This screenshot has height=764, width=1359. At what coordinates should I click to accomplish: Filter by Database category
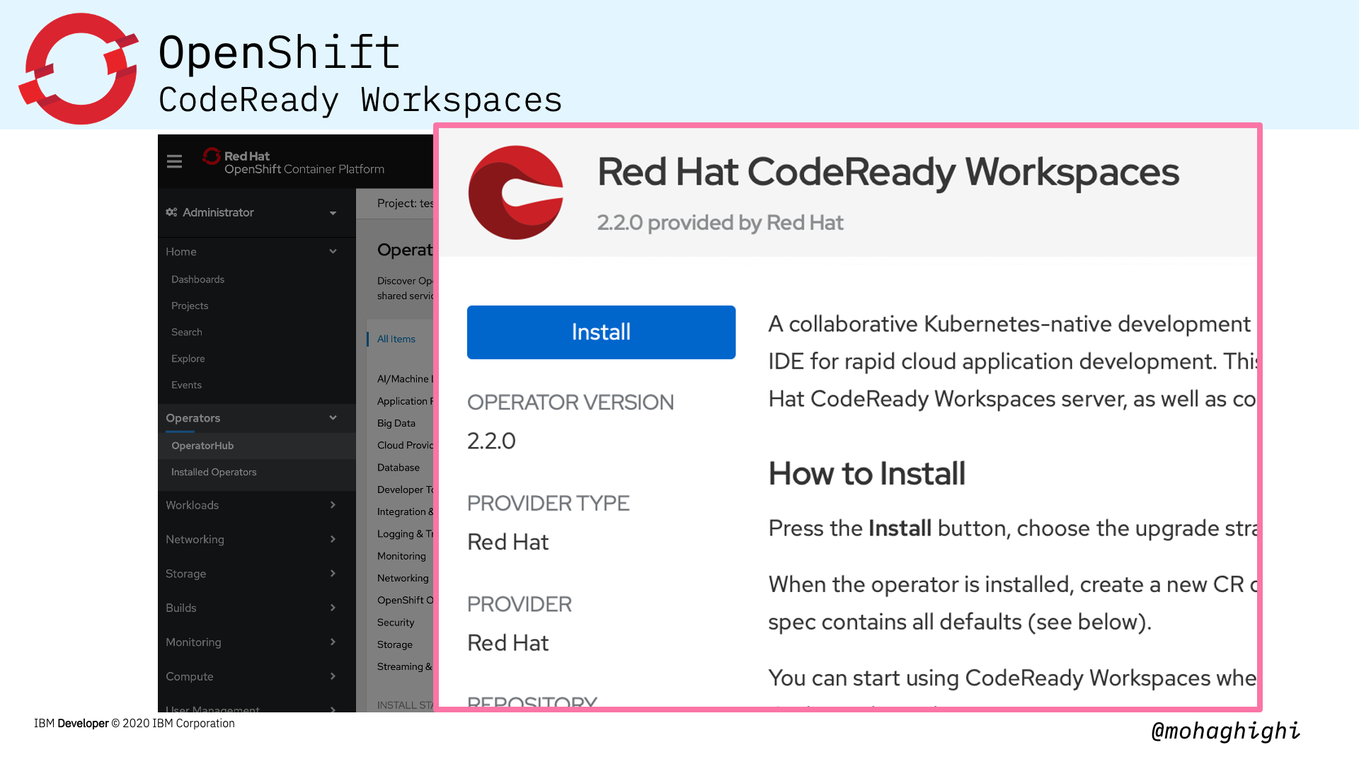tap(398, 468)
